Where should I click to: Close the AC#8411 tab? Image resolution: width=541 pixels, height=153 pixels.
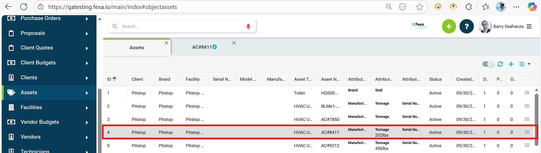click(x=234, y=43)
